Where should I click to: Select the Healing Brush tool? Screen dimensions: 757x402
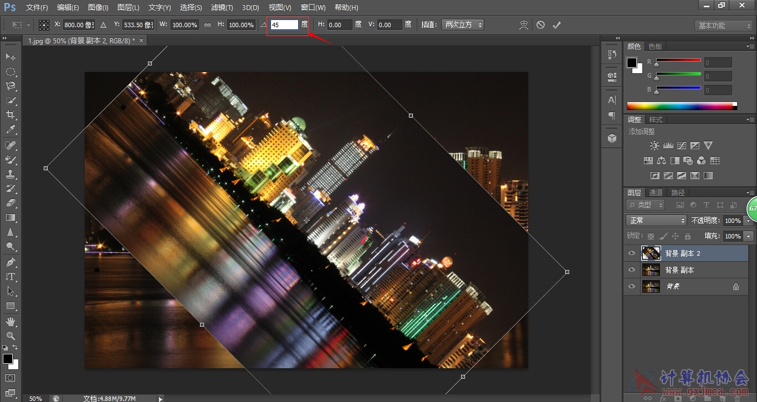coord(11,145)
